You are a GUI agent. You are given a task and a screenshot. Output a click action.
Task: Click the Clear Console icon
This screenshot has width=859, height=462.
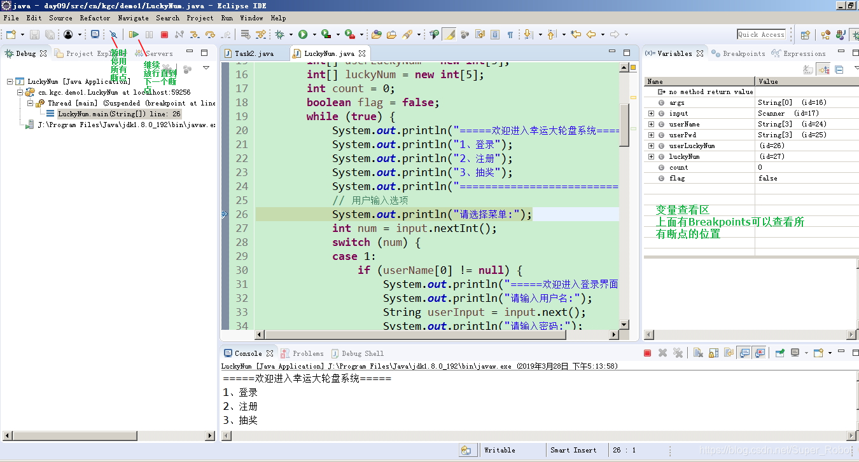[698, 353]
